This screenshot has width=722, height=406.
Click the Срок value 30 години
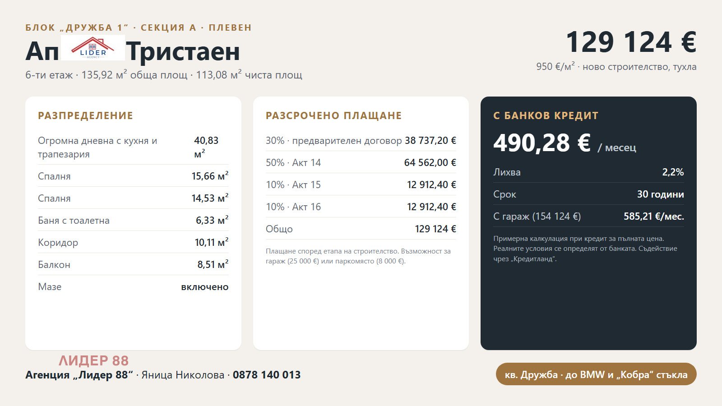point(660,194)
